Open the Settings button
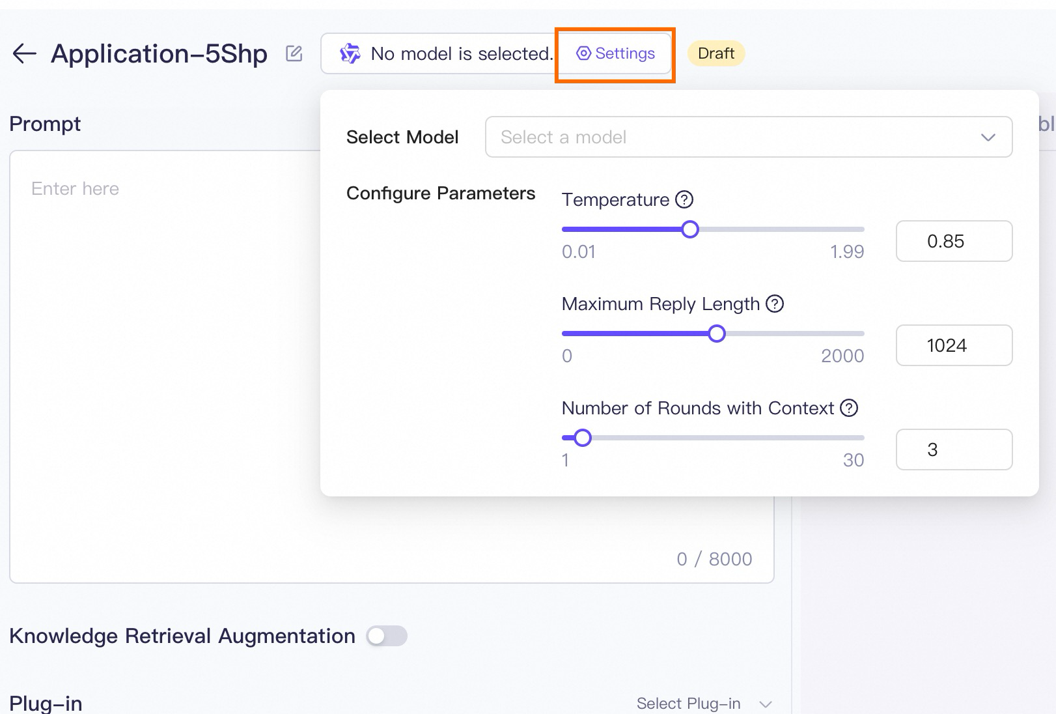This screenshot has width=1056, height=714. tap(615, 53)
